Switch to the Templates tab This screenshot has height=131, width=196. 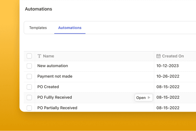[x=38, y=28]
